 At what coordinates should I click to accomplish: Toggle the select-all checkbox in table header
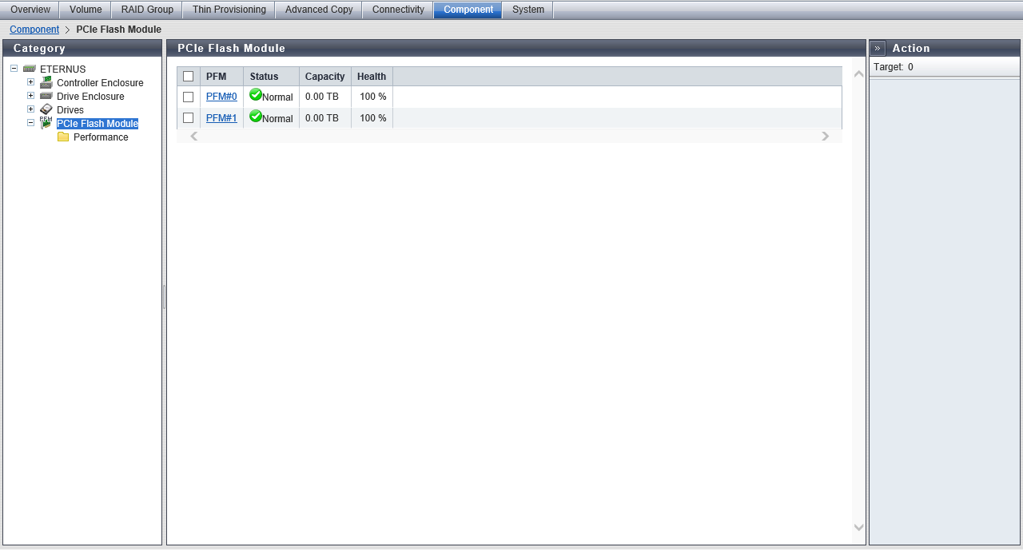click(189, 77)
